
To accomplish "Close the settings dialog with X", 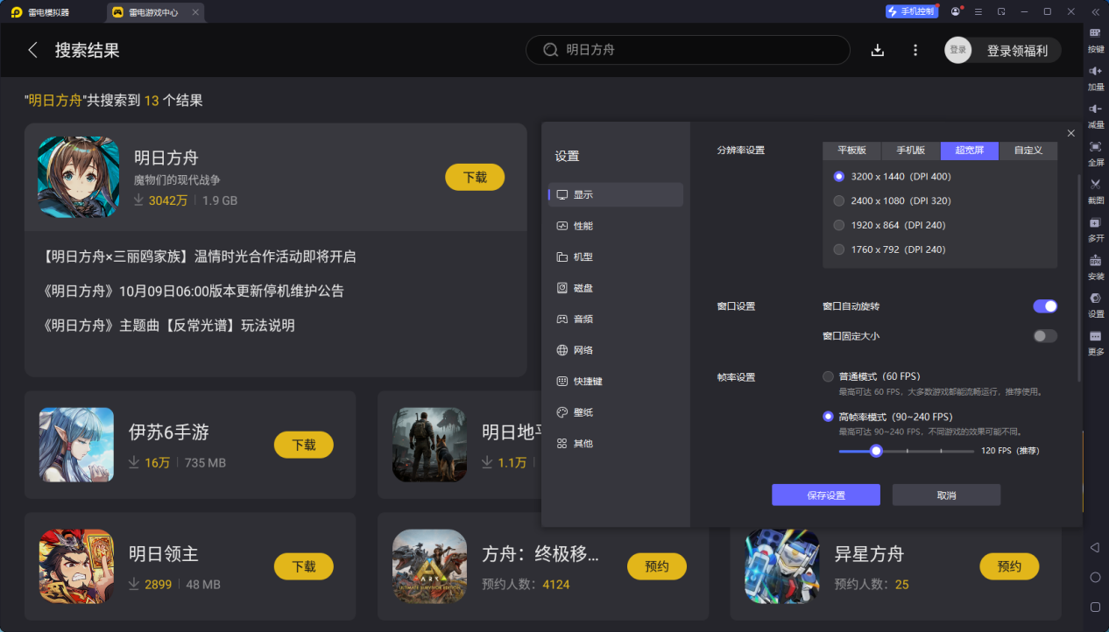I will pyautogui.click(x=1071, y=133).
